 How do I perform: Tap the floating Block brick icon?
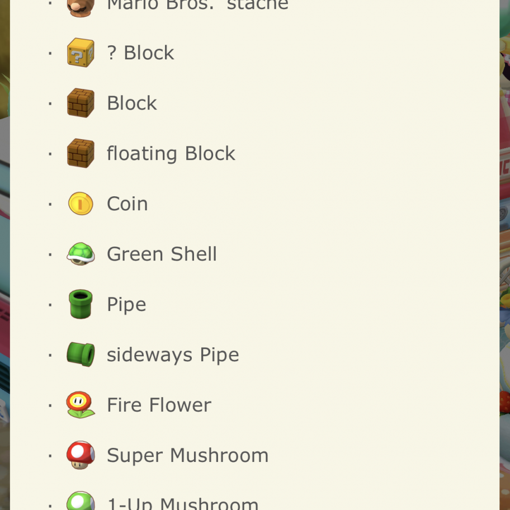81,153
